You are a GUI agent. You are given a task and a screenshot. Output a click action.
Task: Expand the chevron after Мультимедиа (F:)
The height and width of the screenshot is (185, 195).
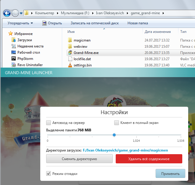[x=93, y=13]
